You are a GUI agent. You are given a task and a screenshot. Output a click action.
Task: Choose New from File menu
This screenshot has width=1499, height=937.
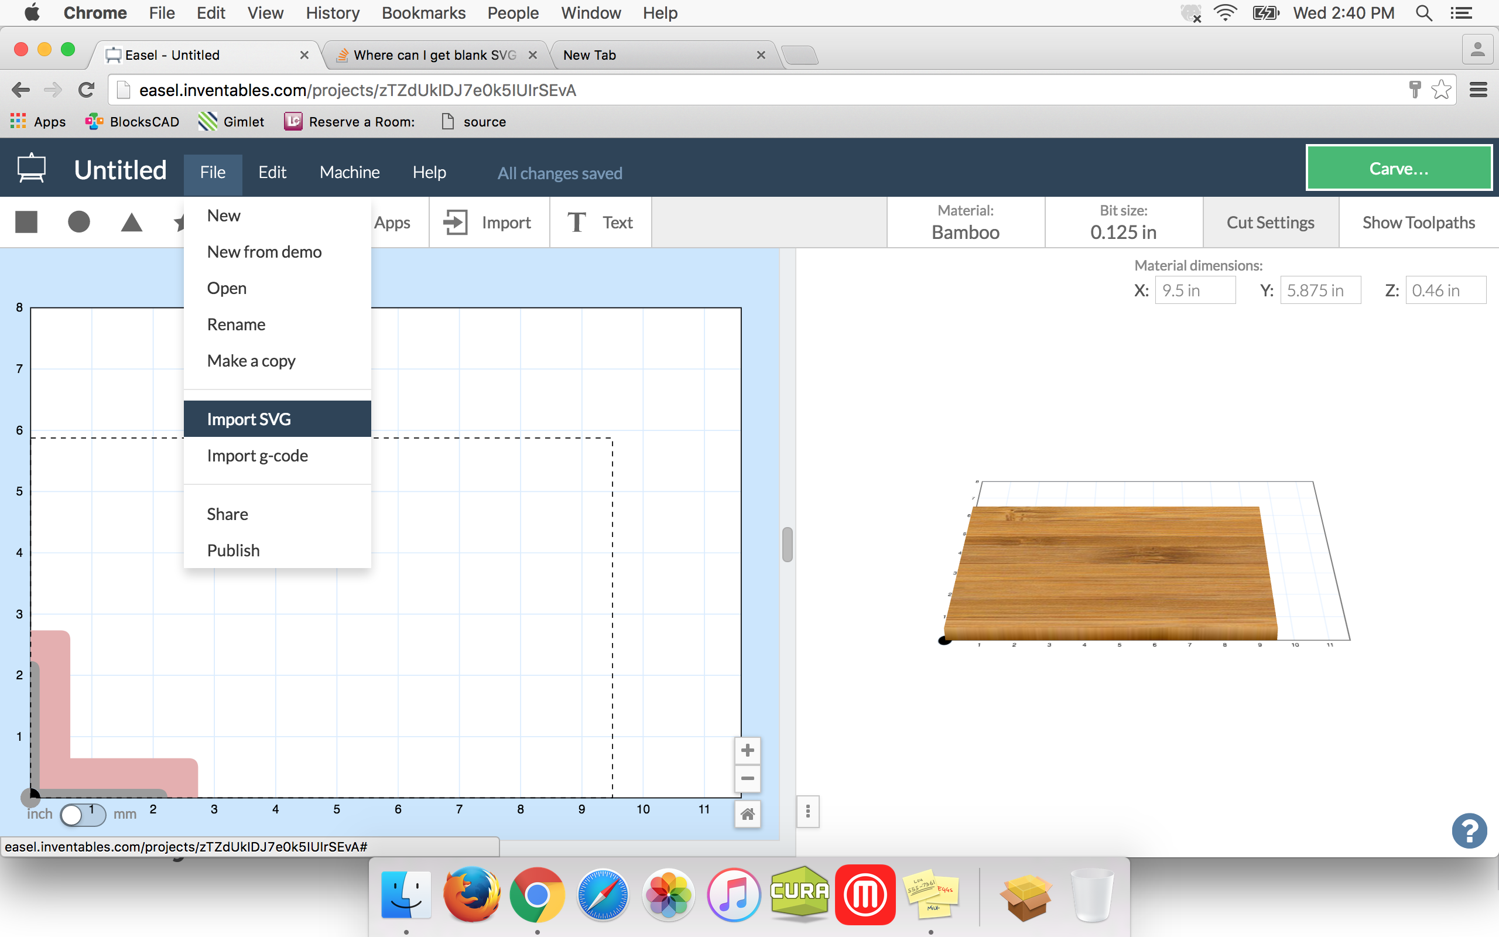click(278, 216)
